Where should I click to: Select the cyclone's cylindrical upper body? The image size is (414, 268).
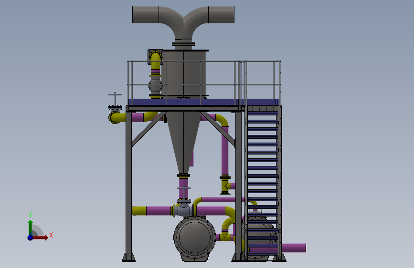[x=183, y=73]
